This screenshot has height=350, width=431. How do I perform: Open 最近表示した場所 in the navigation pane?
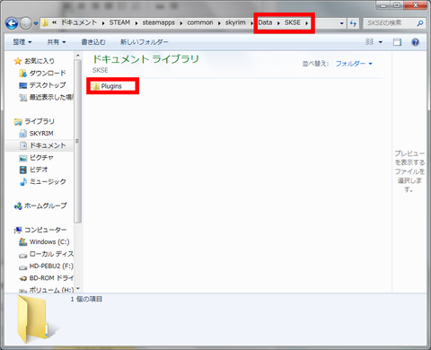click(x=51, y=97)
